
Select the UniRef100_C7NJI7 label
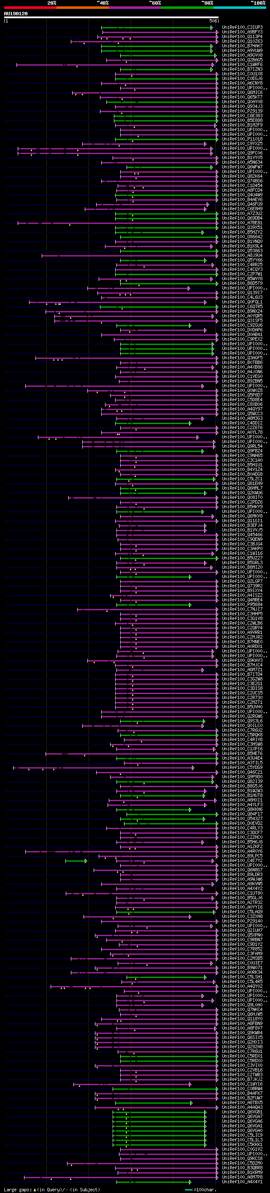(x=242, y=609)
